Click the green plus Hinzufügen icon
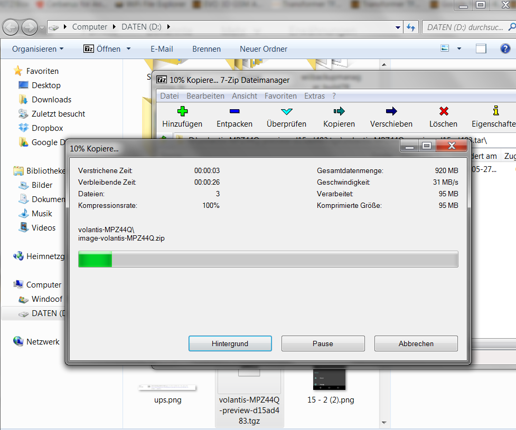516x430 pixels. click(x=182, y=111)
